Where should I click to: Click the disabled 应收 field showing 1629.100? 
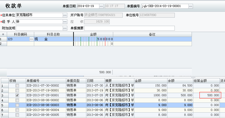tap(97, 22)
